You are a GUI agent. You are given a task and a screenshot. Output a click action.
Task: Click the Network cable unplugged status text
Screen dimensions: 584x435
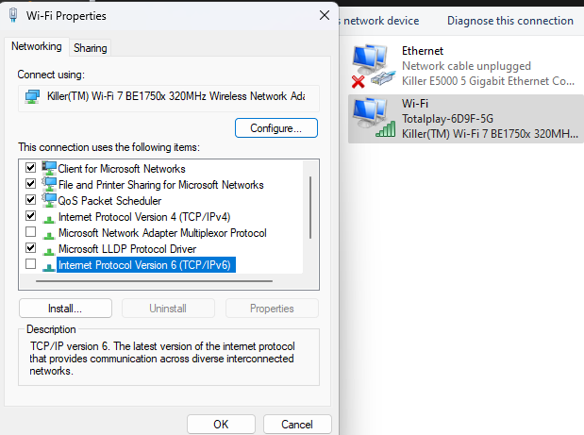(466, 66)
